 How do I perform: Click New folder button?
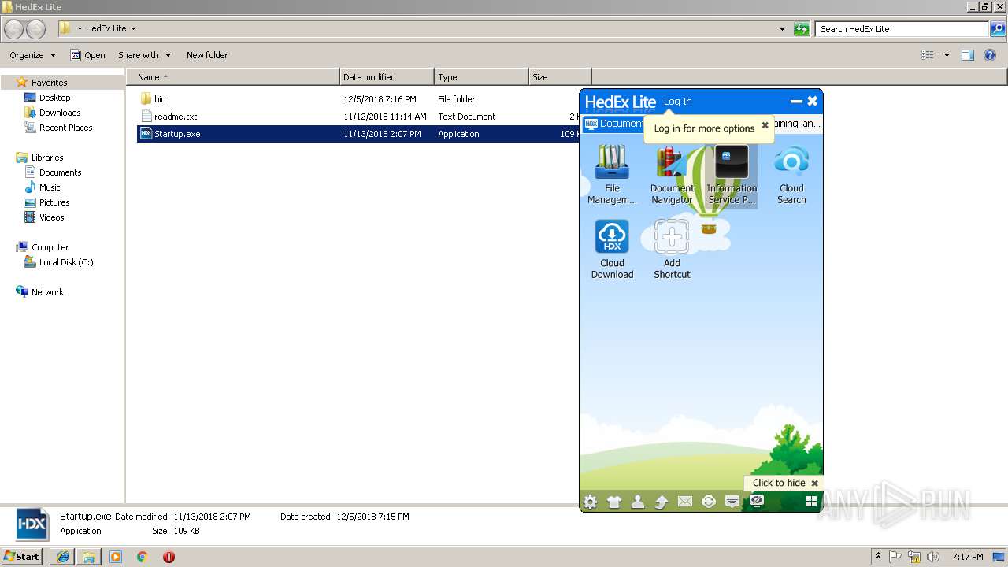tap(207, 55)
